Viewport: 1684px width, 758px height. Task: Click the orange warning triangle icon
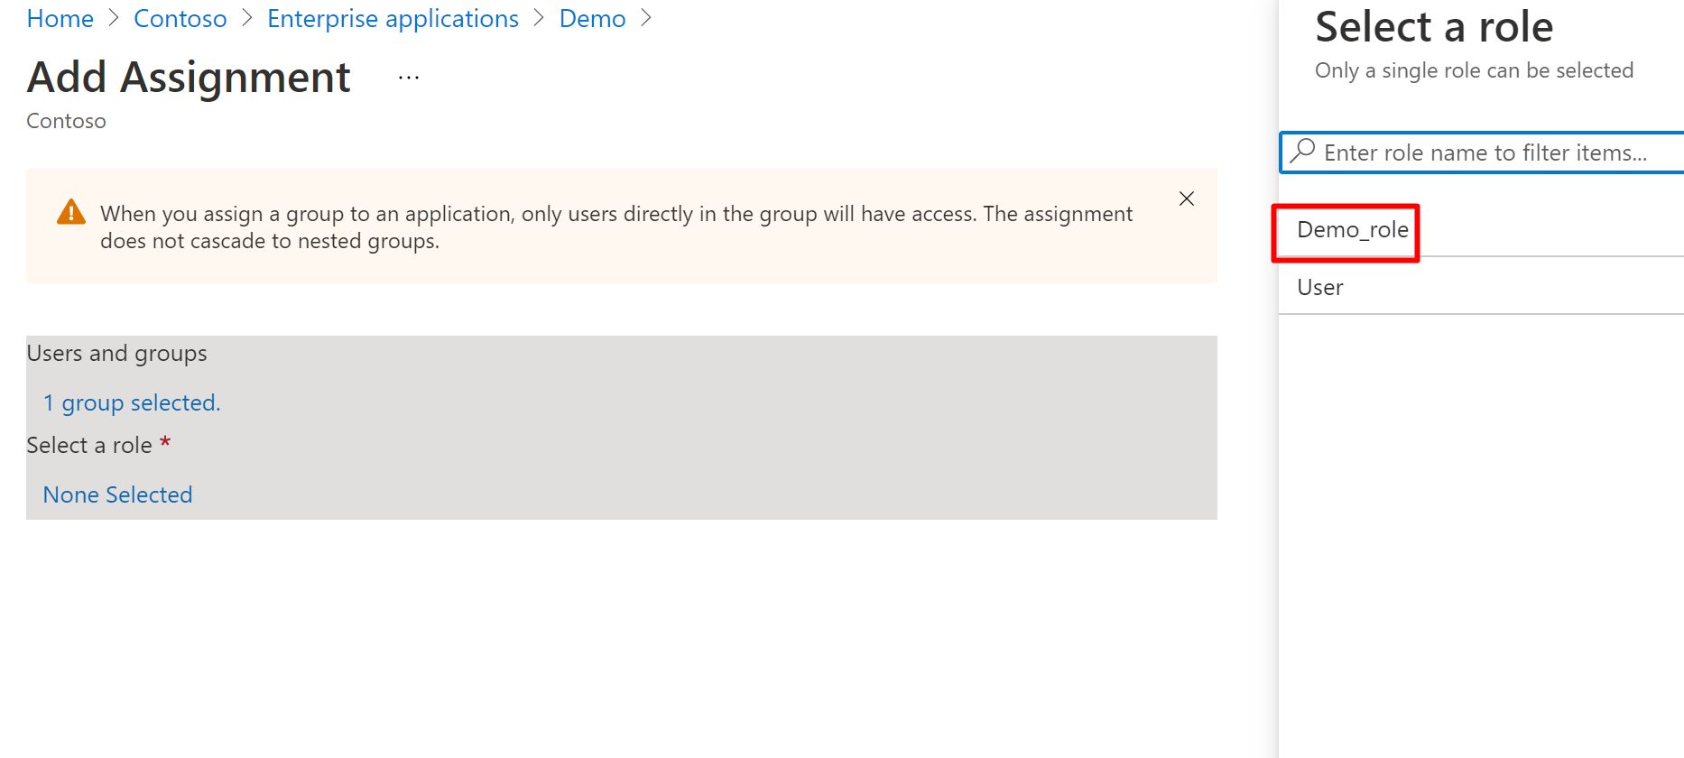71,212
